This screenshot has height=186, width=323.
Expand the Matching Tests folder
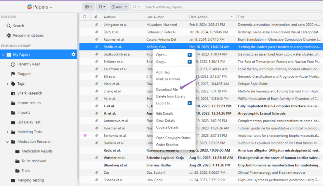click(x=8, y=132)
